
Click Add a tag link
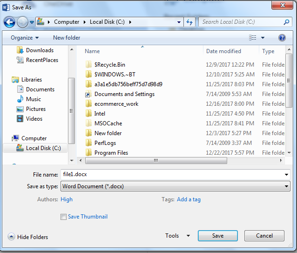pos(189,199)
